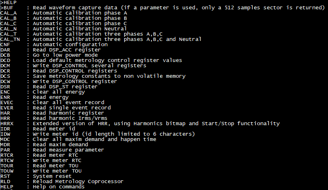Click the DCS command name

tap(5, 76)
